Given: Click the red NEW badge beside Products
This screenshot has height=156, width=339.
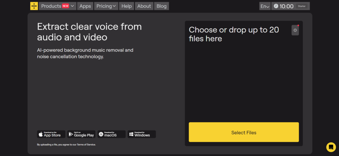Looking at the screenshot, I should tap(66, 6).
